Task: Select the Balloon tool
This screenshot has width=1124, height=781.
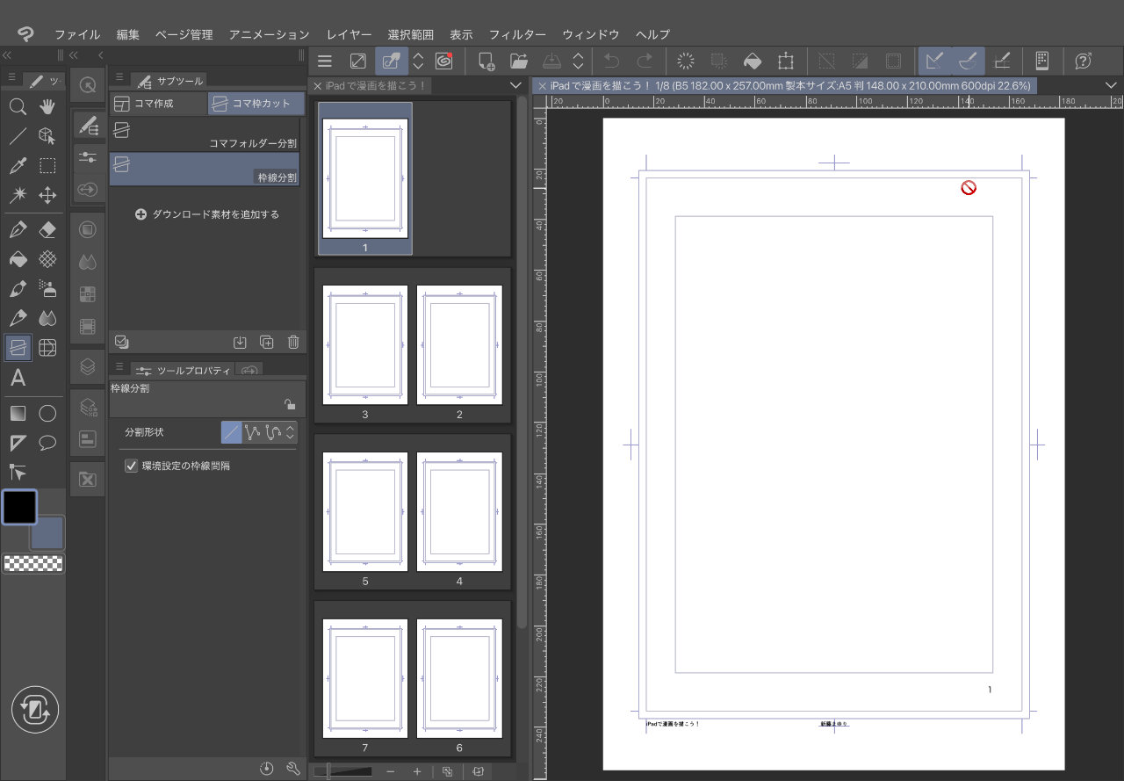Action: pyautogui.click(x=47, y=442)
